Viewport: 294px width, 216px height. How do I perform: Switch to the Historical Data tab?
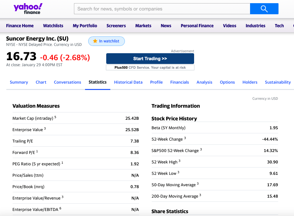[x=128, y=82]
